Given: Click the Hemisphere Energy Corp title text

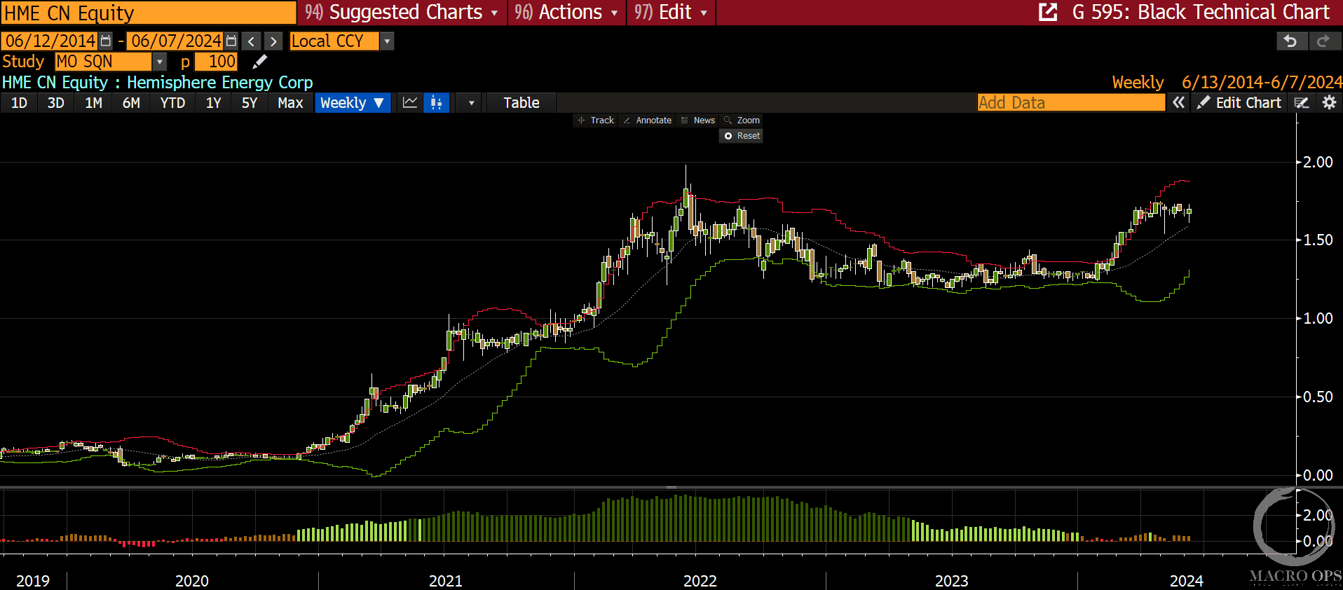Looking at the screenshot, I should pos(220,83).
